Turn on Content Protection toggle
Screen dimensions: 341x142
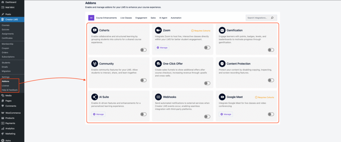(271, 80)
